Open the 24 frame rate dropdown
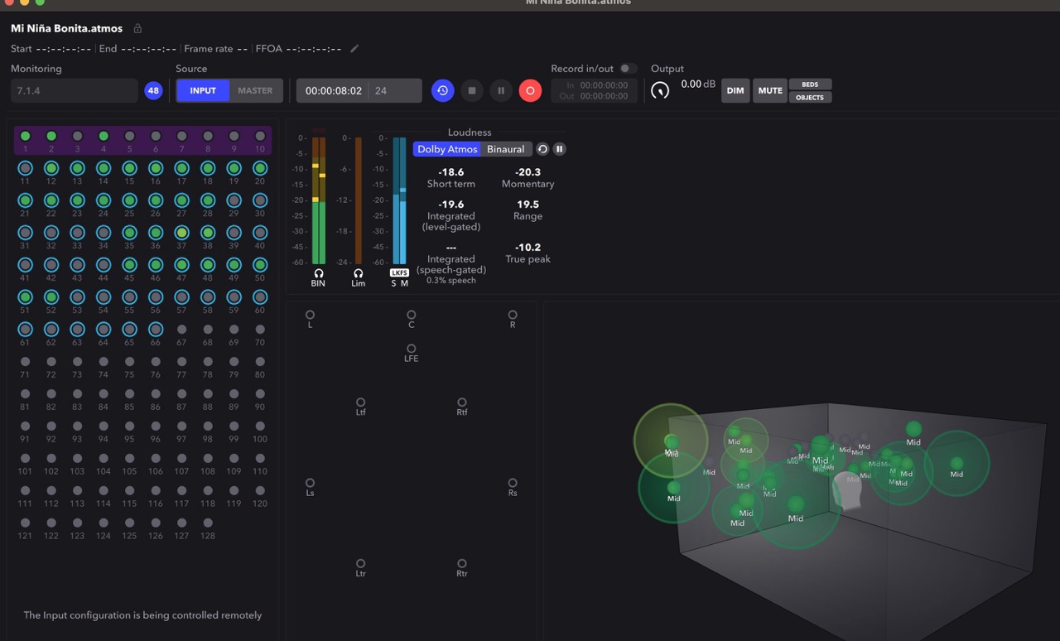 click(396, 90)
